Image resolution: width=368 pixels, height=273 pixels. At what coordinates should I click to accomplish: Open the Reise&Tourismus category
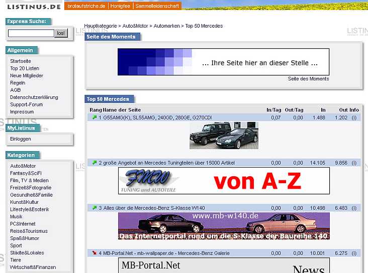[x=29, y=231]
